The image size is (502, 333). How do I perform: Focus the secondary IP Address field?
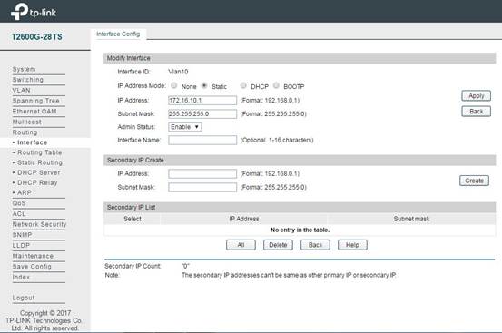[x=202, y=173]
